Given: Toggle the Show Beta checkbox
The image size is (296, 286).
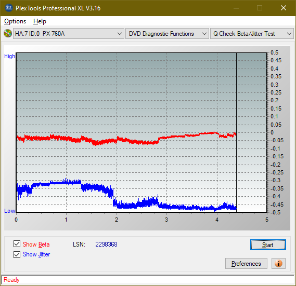Looking at the screenshot, I should [x=17, y=244].
